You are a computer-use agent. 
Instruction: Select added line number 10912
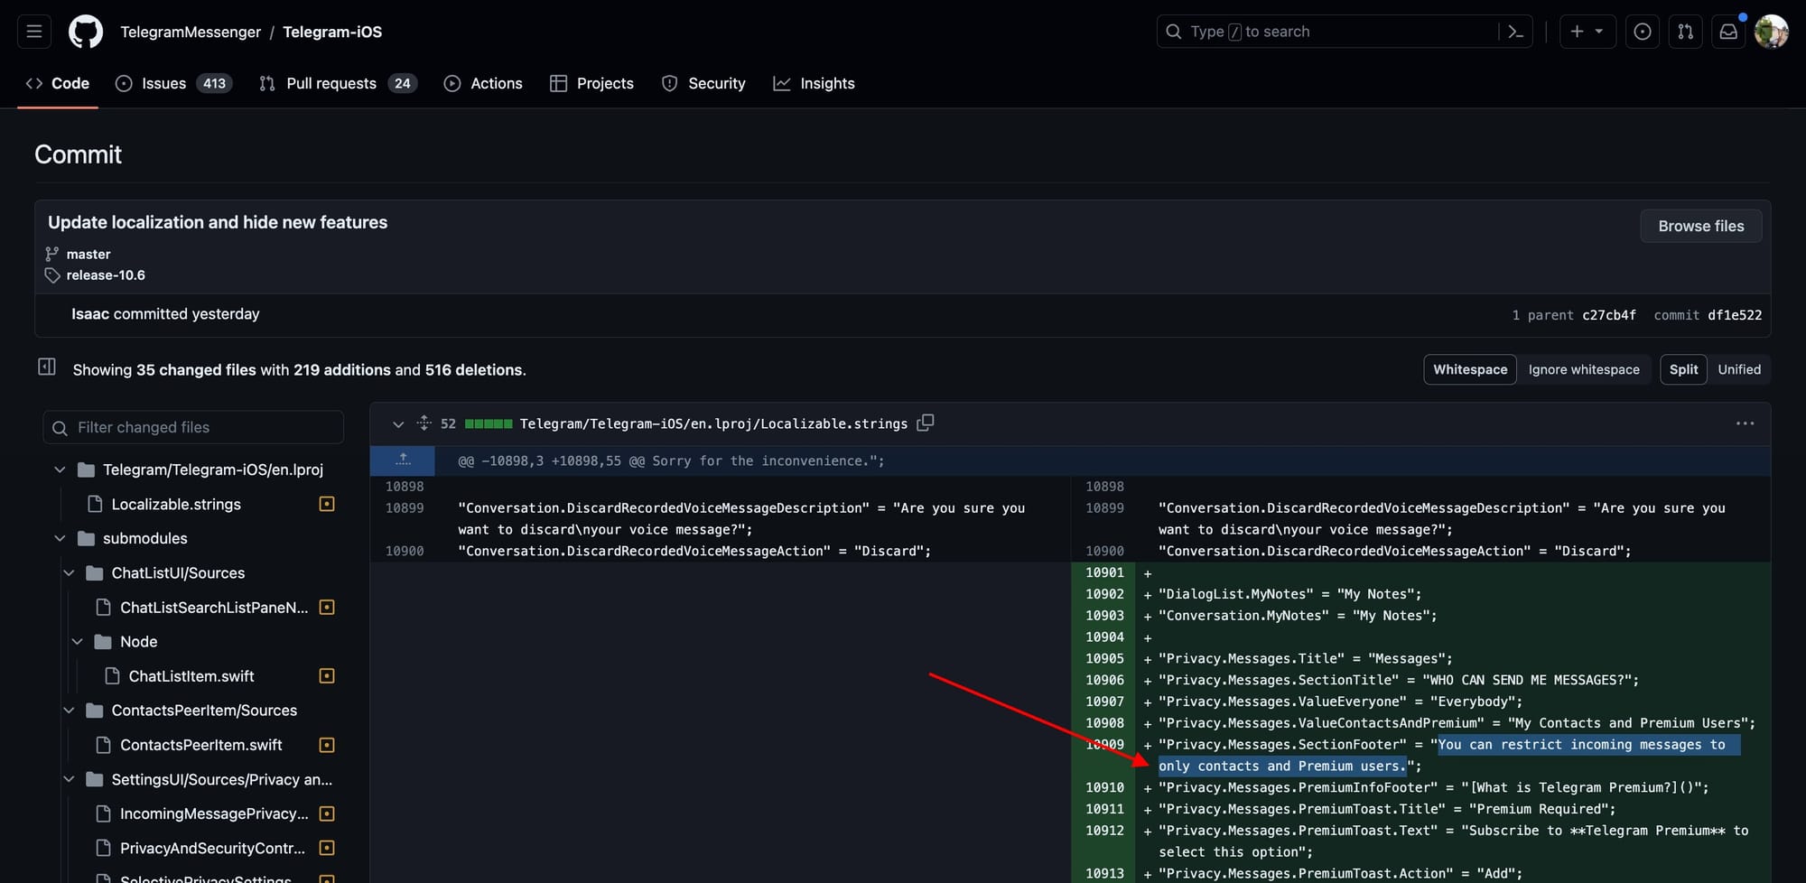click(x=1104, y=831)
